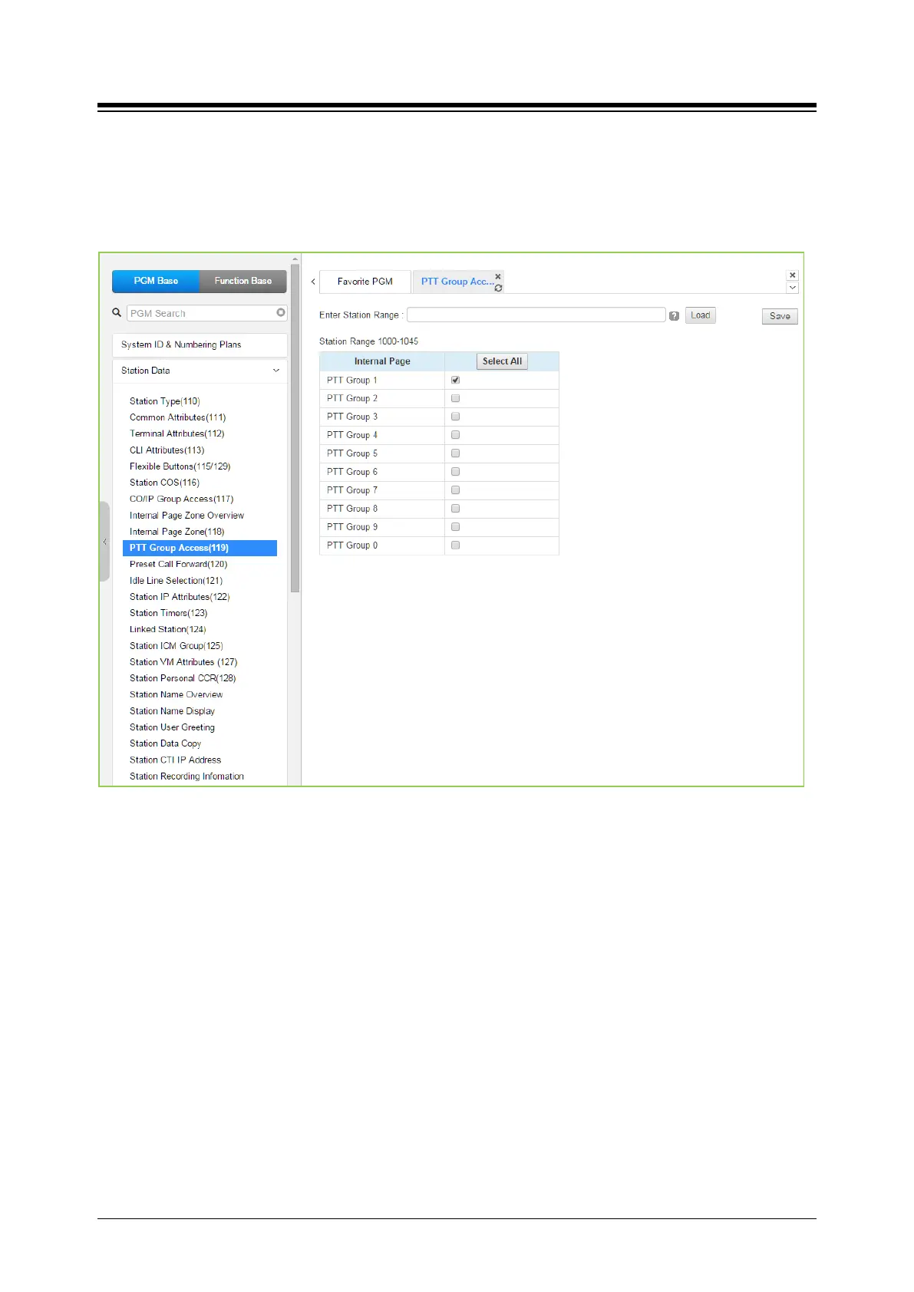Close all tabs with the X icon

click(793, 275)
